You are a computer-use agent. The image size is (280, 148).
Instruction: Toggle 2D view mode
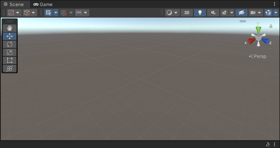coord(187,13)
